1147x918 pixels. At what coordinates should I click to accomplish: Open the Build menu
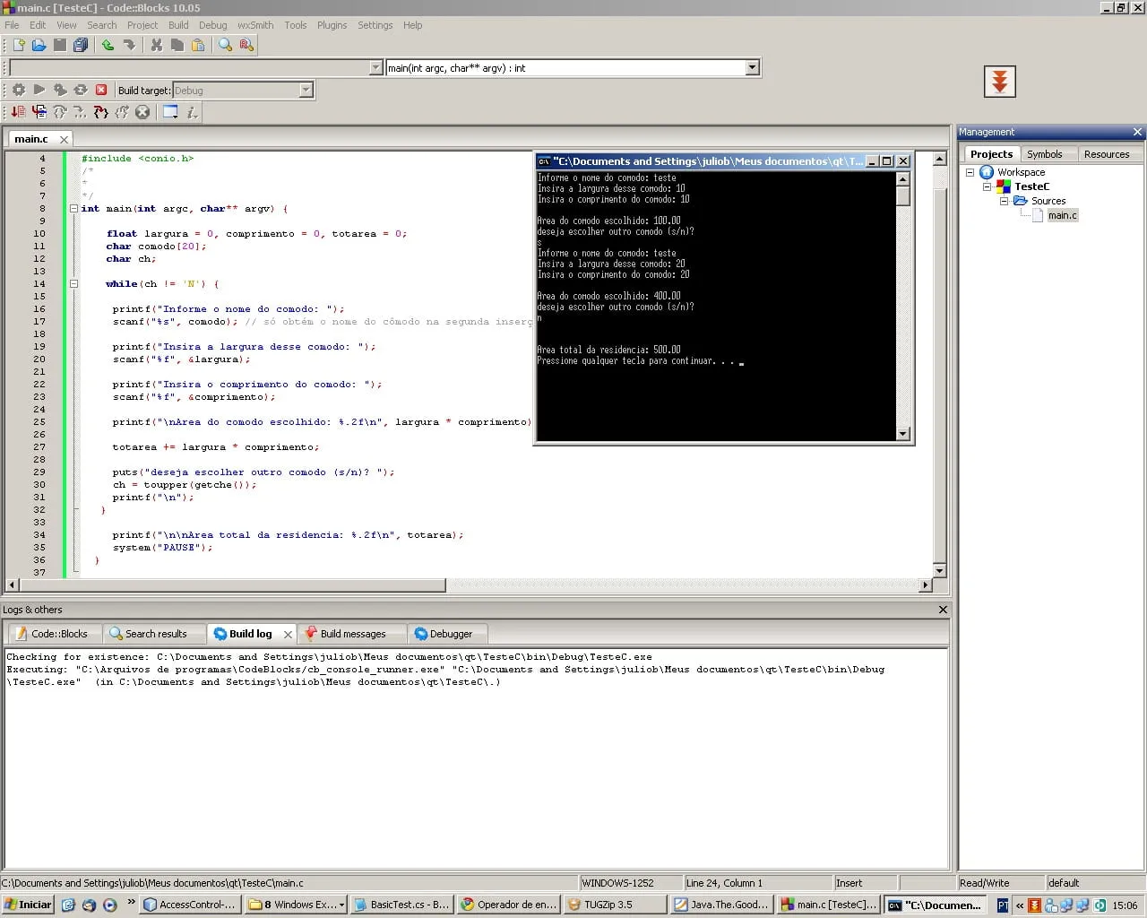178,25
